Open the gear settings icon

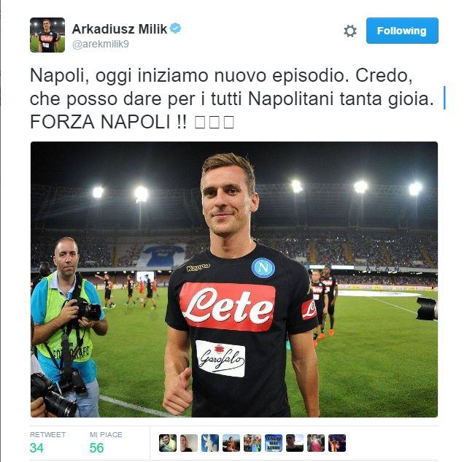pyautogui.click(x=350, y=31)
